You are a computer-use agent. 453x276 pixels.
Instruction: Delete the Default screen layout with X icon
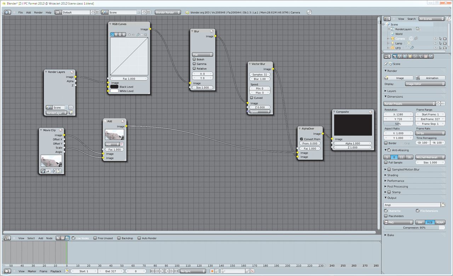click(97, 12)
